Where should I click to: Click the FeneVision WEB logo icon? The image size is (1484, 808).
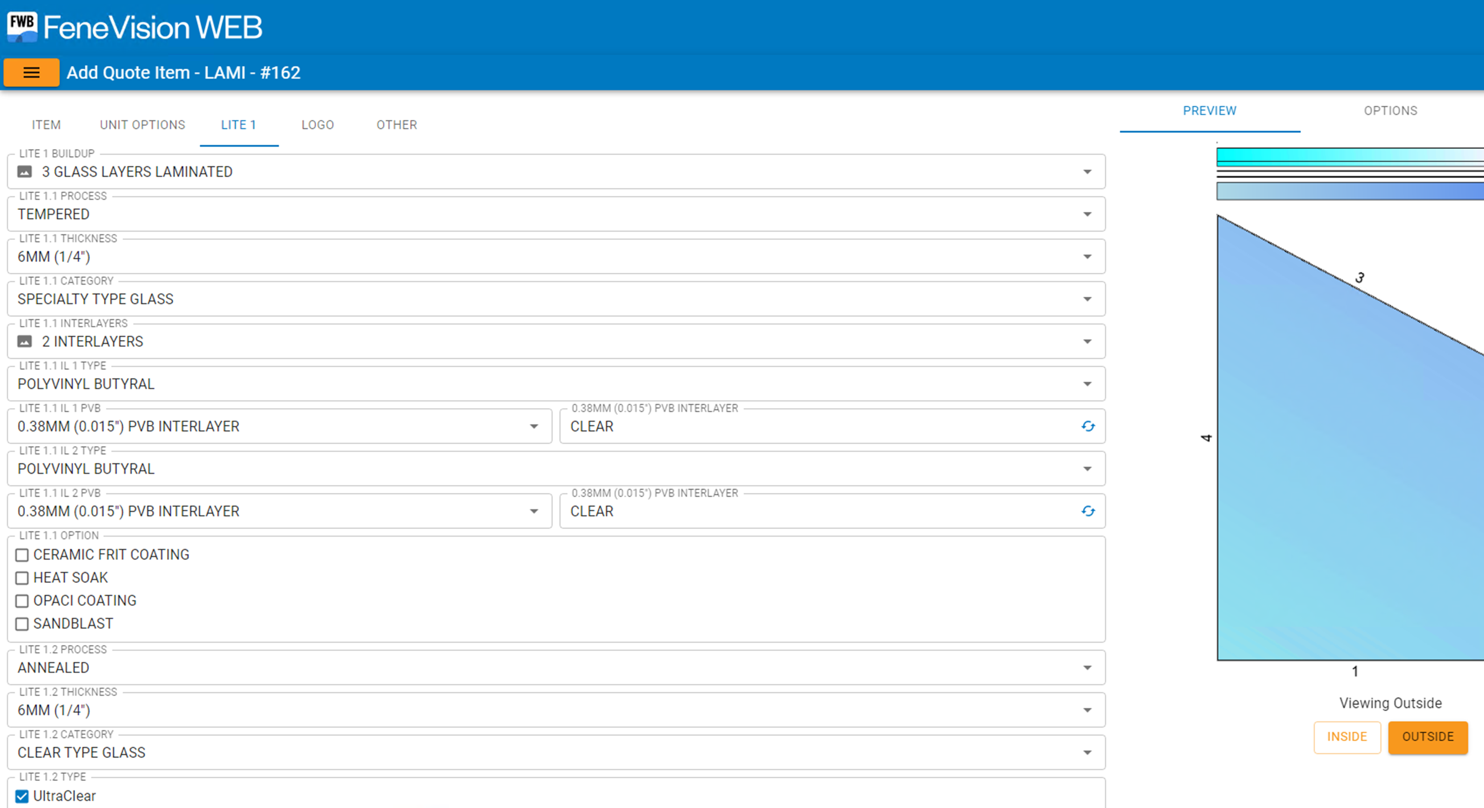coord(22,26)
